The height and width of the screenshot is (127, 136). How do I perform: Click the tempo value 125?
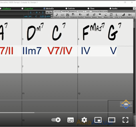pos(42,17)
